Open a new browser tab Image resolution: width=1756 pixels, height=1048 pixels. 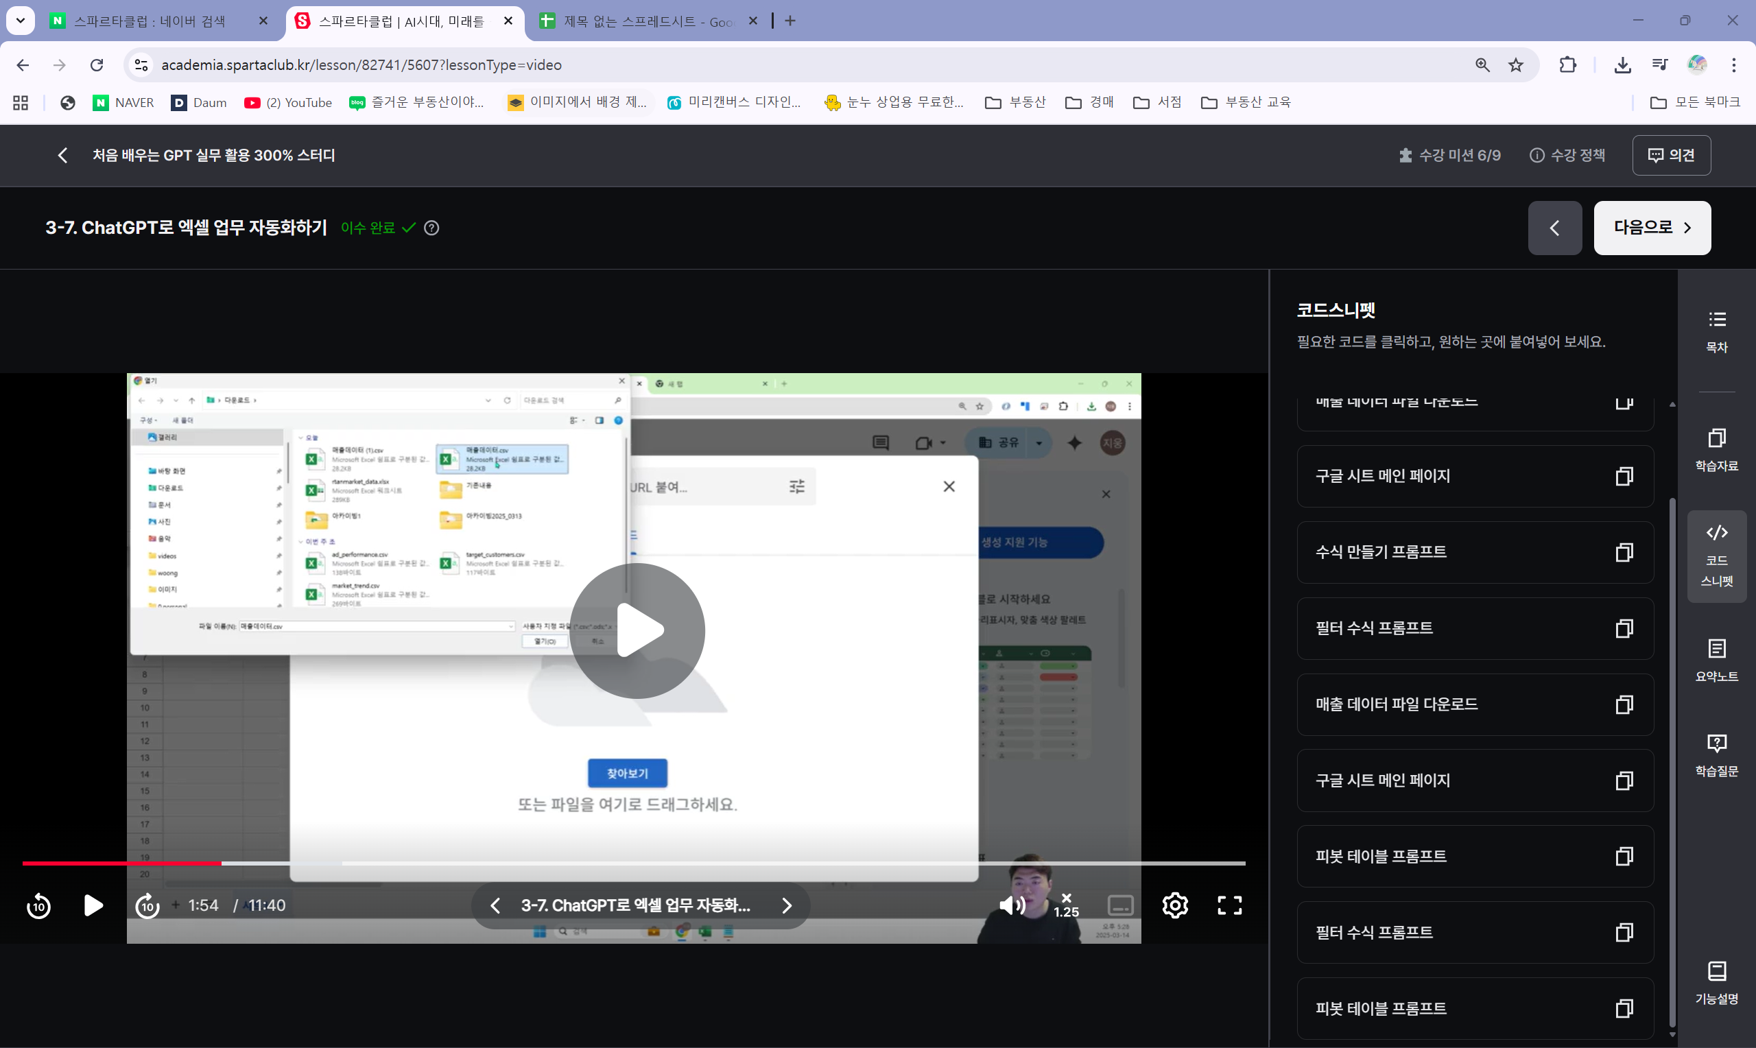point(790,21)
